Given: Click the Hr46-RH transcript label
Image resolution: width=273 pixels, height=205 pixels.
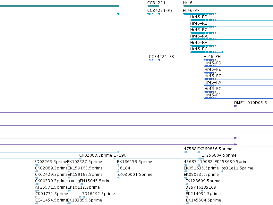Looking at the screenshot, I should point(199,43).
